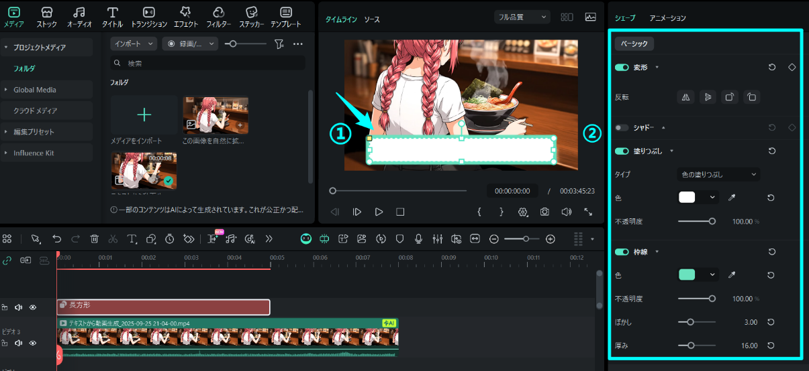This screenshot has width=809, height=371.
Task: Click the white fill color swatch
Action: [x=687, y=198]
